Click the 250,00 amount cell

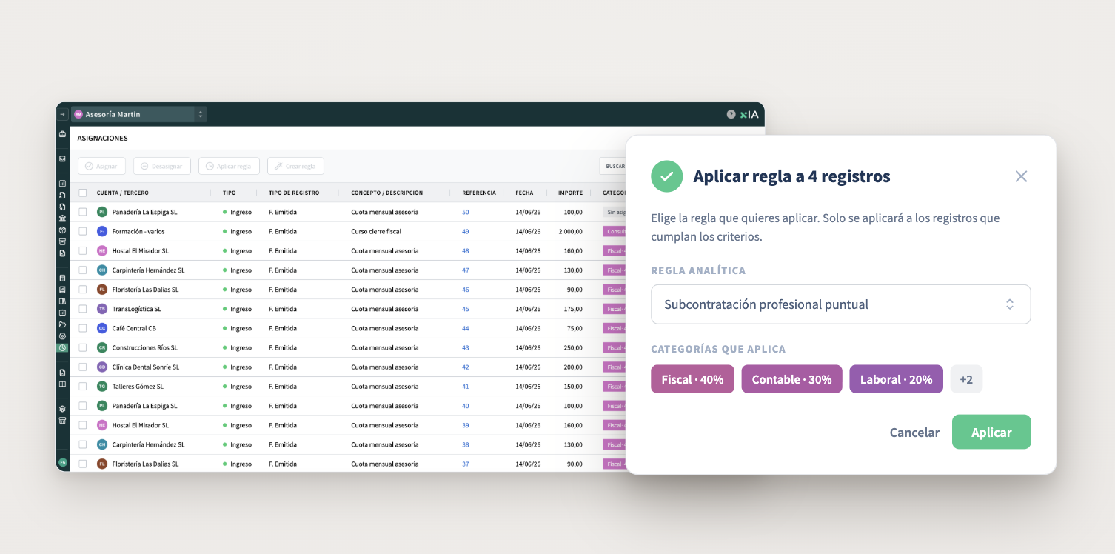click(x=572, y=347)
